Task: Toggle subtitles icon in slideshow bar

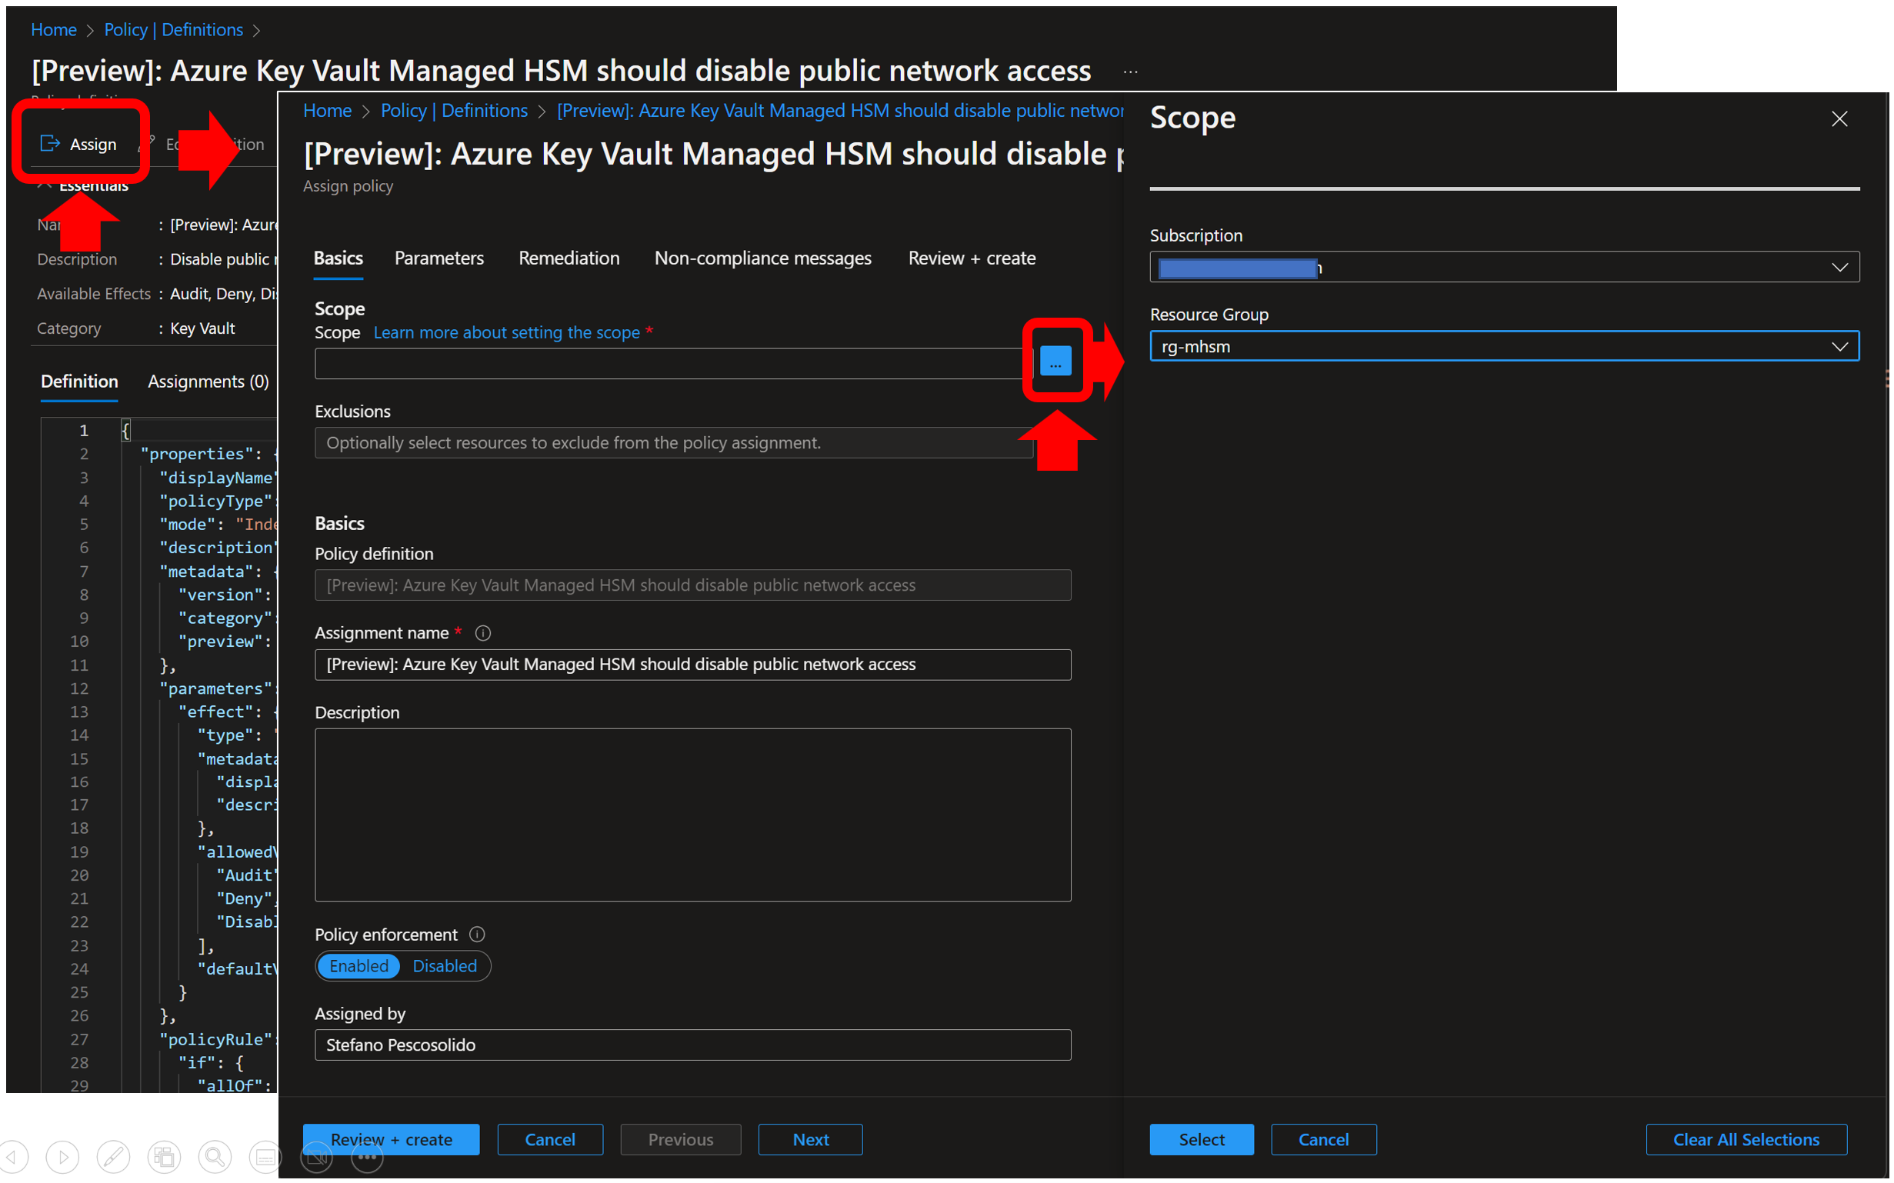Action: (x=265, y=1158)
